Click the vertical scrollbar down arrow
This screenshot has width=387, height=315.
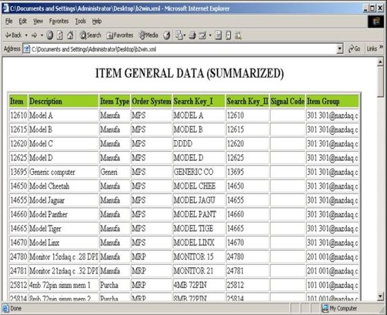pyautogui.click(x=380, y=296)
